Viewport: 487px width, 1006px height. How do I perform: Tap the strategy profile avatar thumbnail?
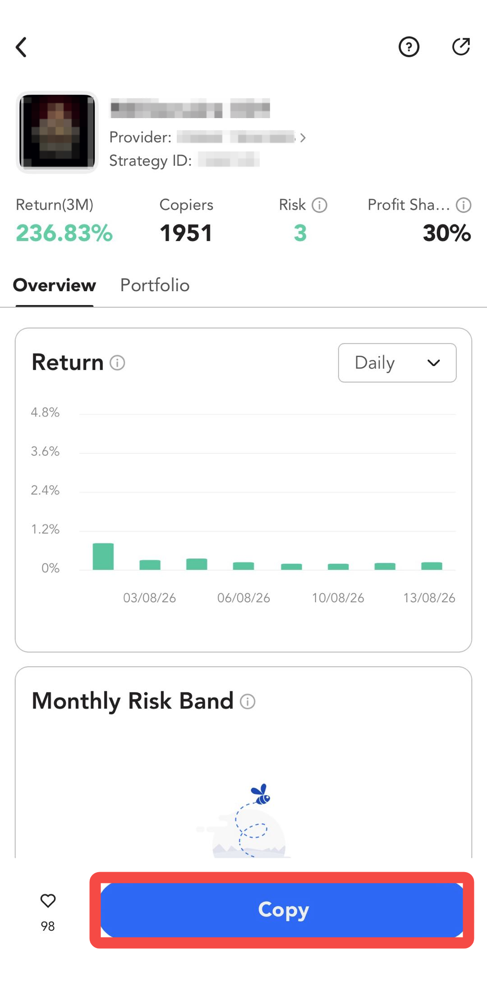point(57,132)
